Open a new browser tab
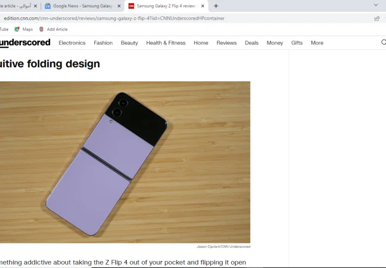The width and height of the screenshot is (386, 268). pos(216,6)
